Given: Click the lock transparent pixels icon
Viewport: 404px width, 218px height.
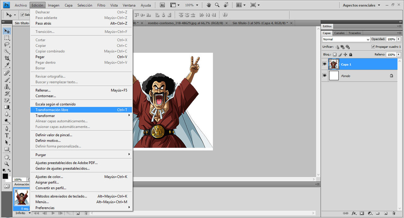Looking at the screenshot, I should coord(335,55).
